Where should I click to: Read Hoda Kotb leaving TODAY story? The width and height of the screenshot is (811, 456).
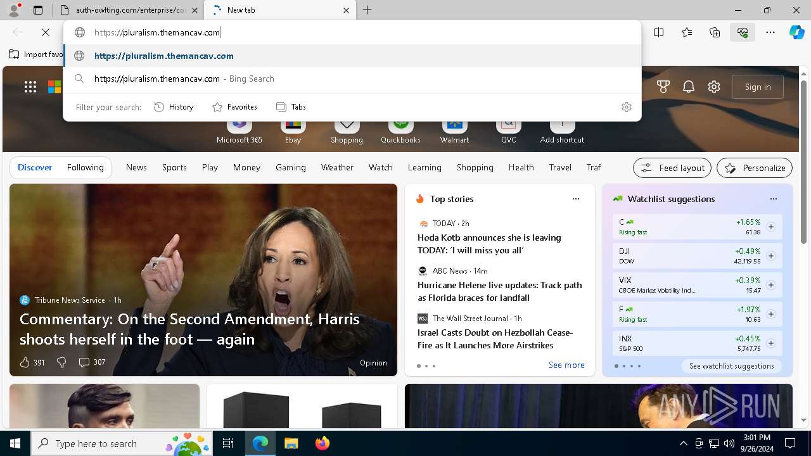coord(489,244)
